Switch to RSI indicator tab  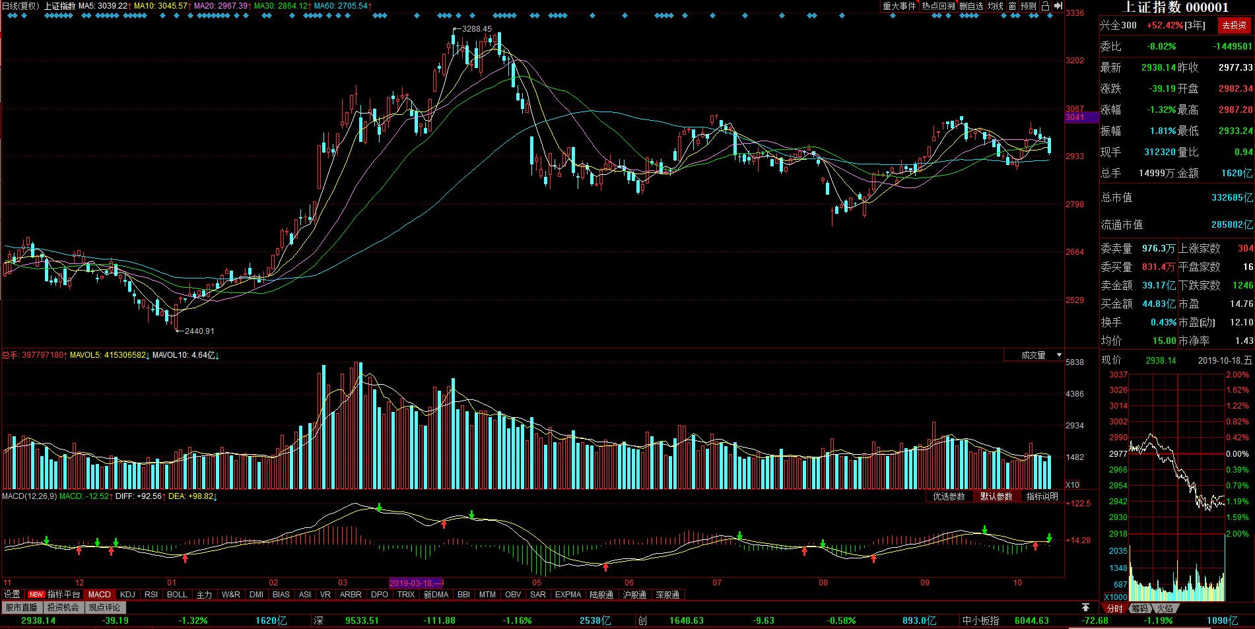151,595
